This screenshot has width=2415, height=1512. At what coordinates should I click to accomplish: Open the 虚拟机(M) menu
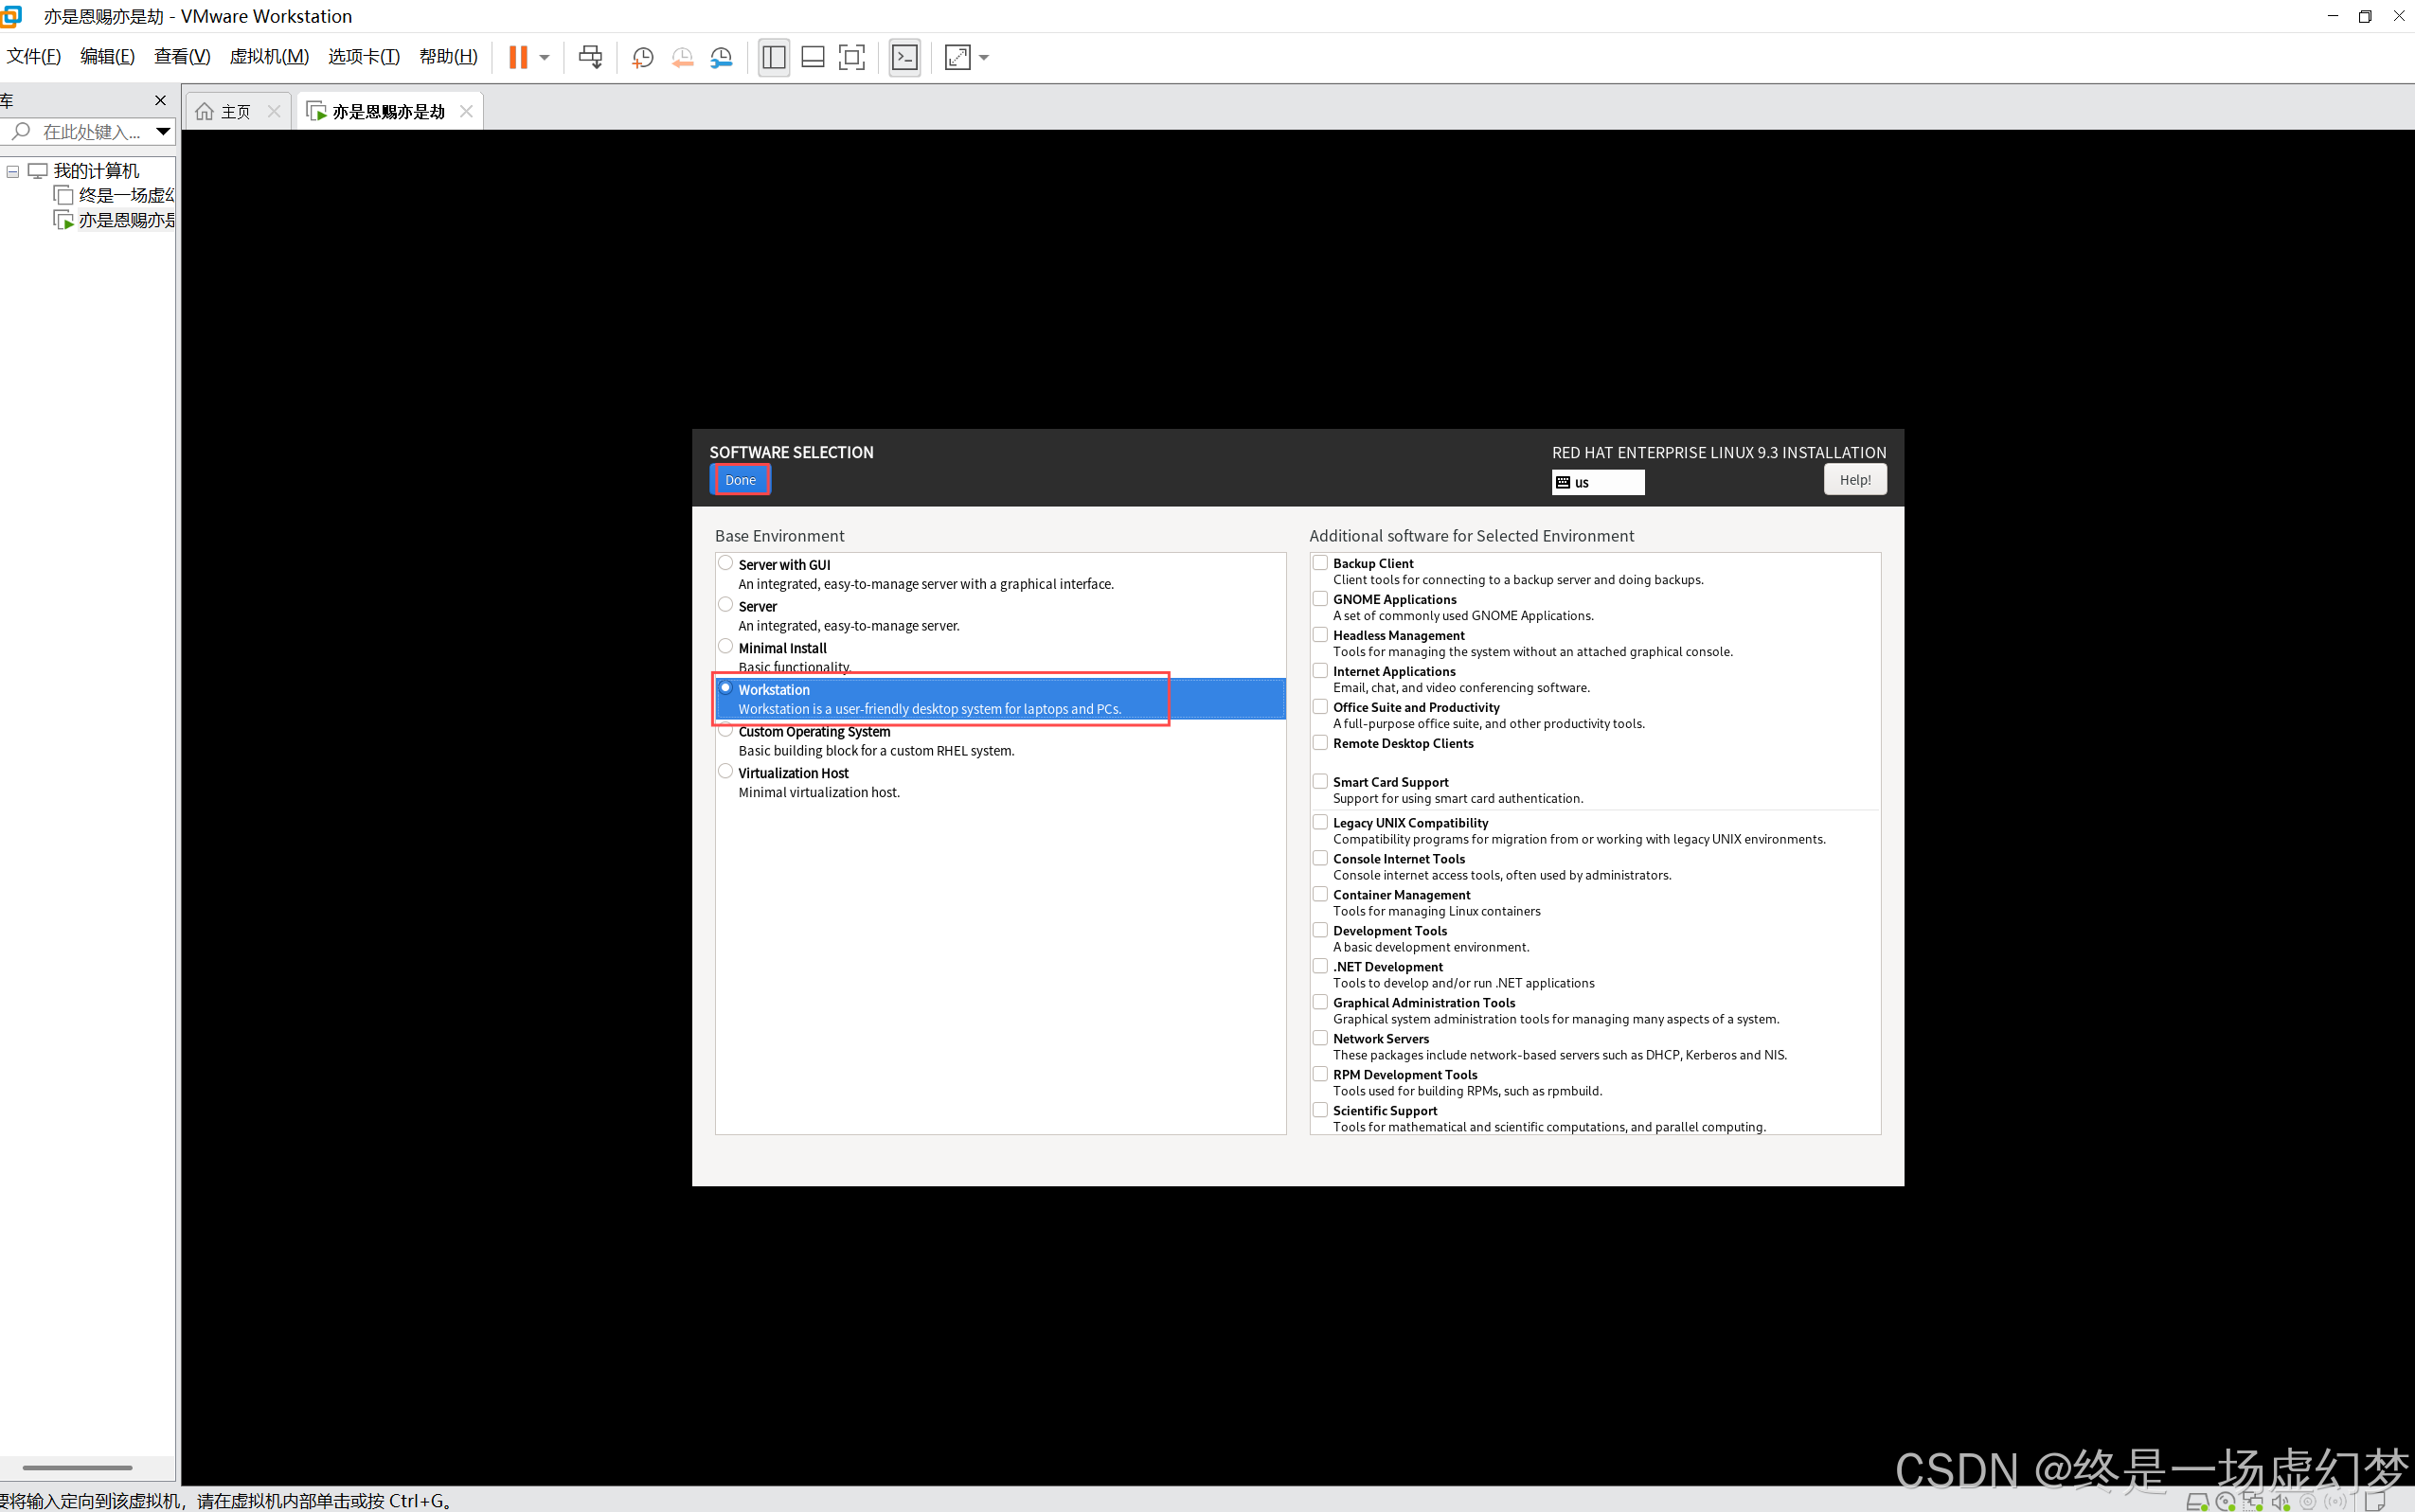[x=268, y=57]
